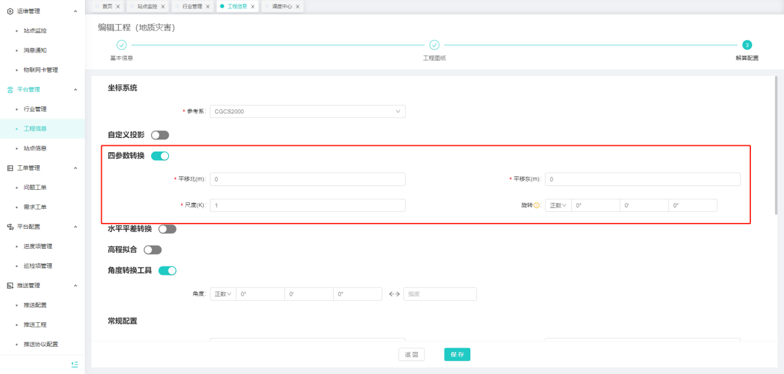Viewport: 784px width, 374px height.
Task: Click the 推送管理 icon in sidebar
Action: [x=10, y=285]
